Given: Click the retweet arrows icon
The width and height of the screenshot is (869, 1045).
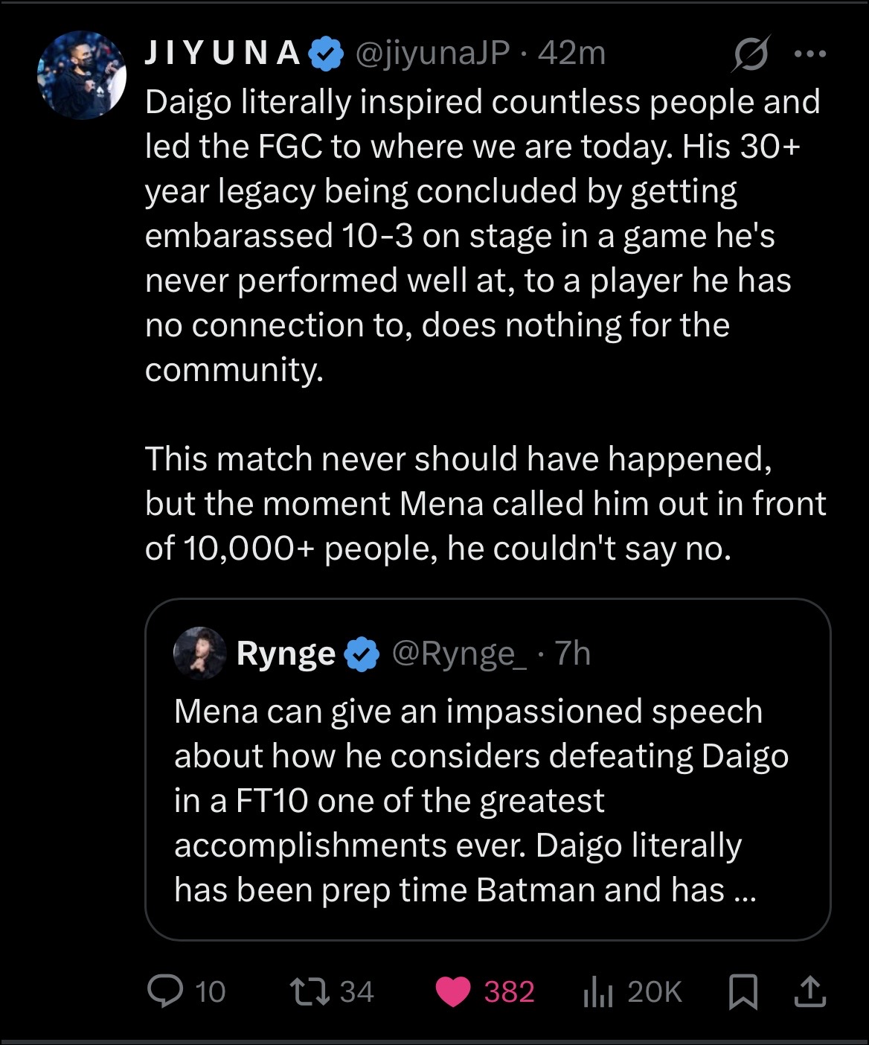Looking at the screenshot, I should coord(307,991).
